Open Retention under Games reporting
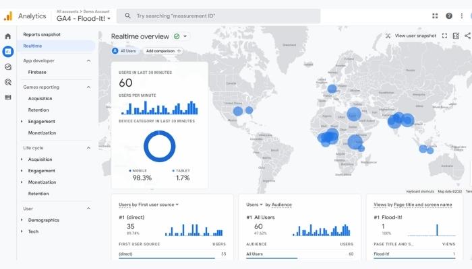Image resolution: width=472 pixels, height=269 pixels. pos(38,110)
